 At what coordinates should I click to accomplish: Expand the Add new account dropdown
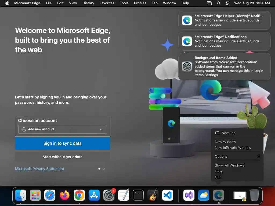click(x=62, y=129)
